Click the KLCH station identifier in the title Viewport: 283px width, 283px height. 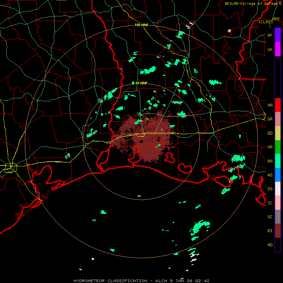[162, 281]
